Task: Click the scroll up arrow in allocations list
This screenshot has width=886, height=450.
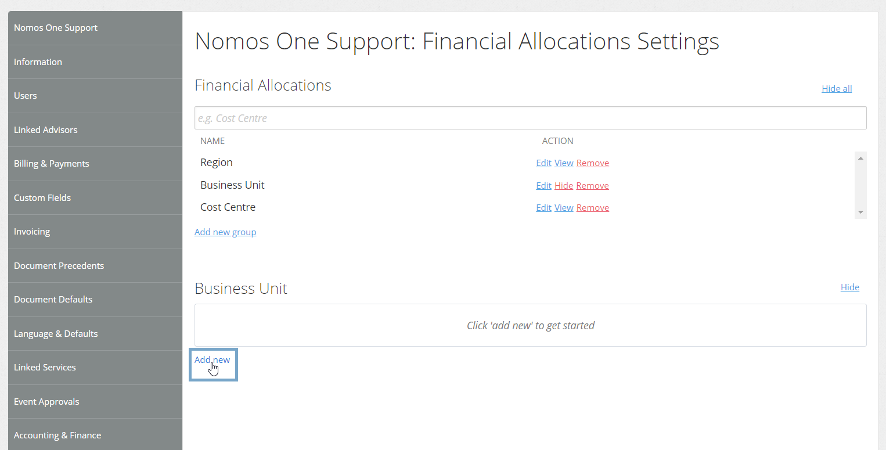Action: (860, 158)
